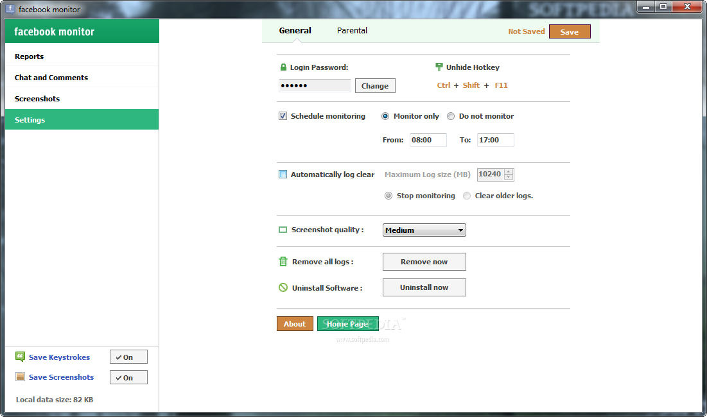Close the facebook monitor window
707x417 pixels.
(x=687, y=7)
